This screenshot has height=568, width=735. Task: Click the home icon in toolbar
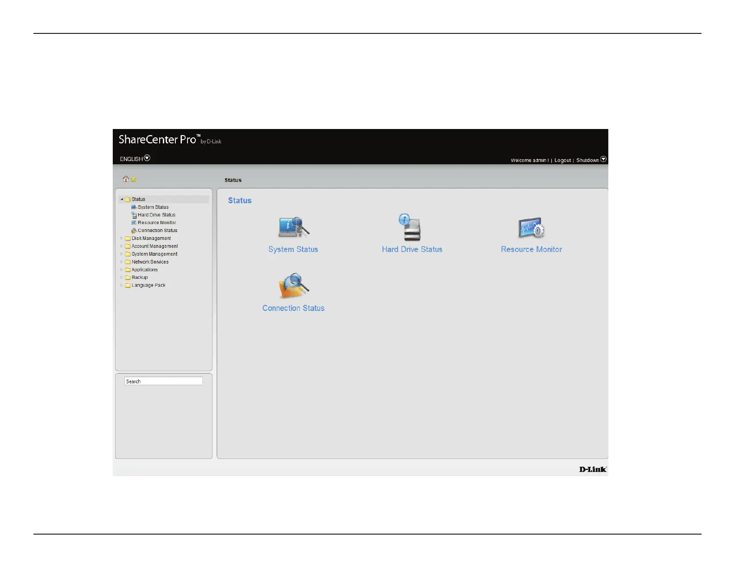click(x=126, y=179)
